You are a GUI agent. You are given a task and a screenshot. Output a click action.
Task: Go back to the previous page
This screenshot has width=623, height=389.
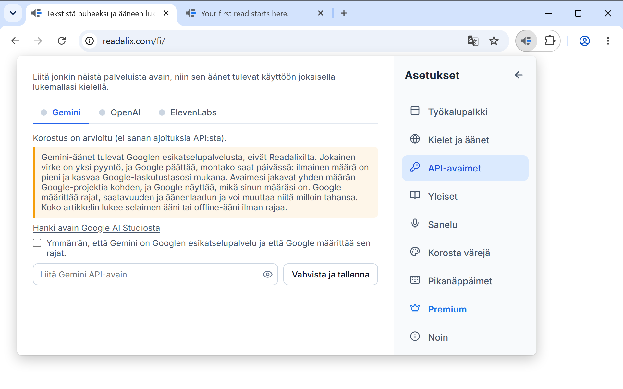click(15, 41)
